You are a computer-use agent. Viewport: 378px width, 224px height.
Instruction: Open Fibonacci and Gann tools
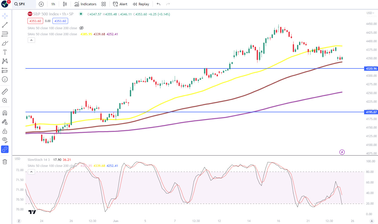tap(5, 34)
